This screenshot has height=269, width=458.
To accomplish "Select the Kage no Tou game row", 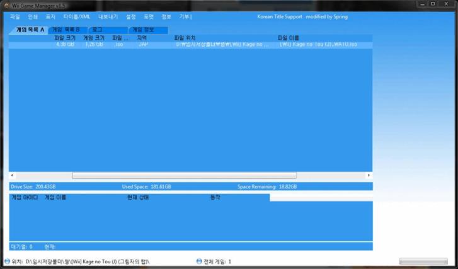I will click(x=189, y=45).
